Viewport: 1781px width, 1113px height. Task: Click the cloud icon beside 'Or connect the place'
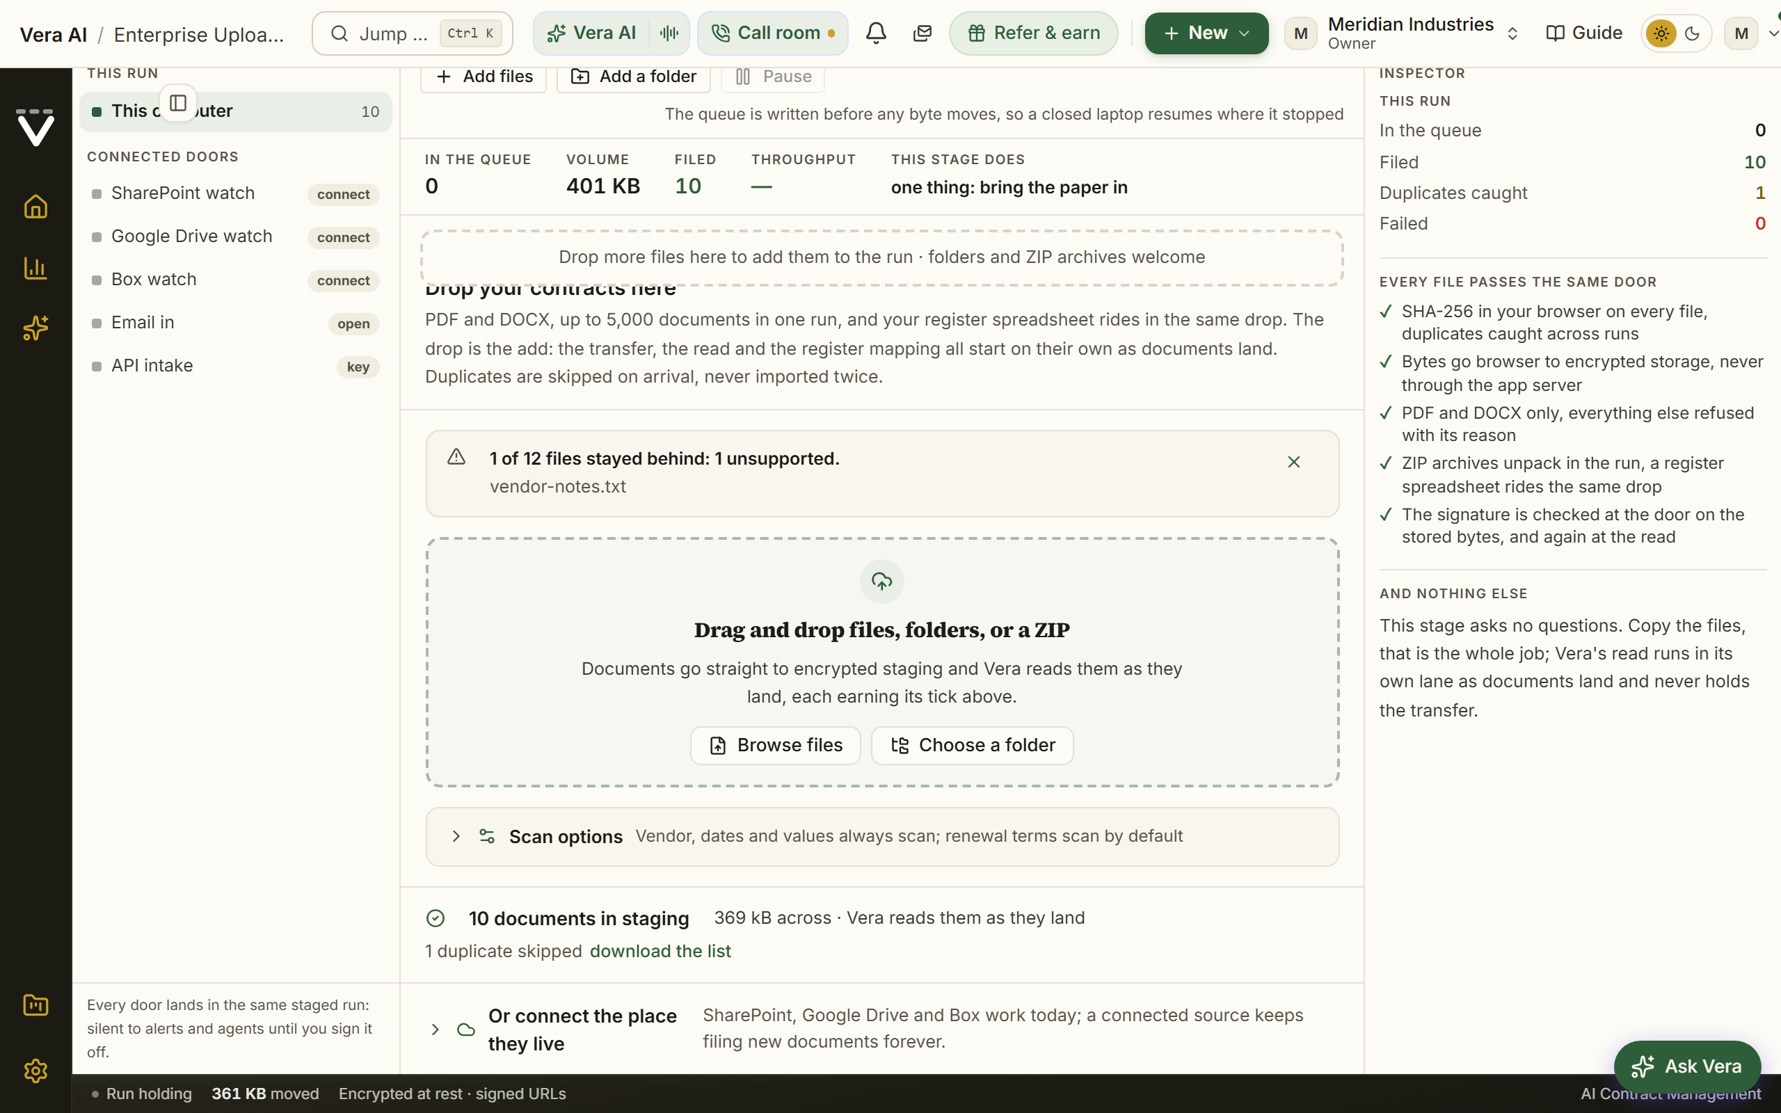466,1029
